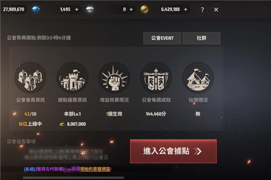Click the 開始的恩寵頭盔 item link
271x180 pixels.
[96, 169]
